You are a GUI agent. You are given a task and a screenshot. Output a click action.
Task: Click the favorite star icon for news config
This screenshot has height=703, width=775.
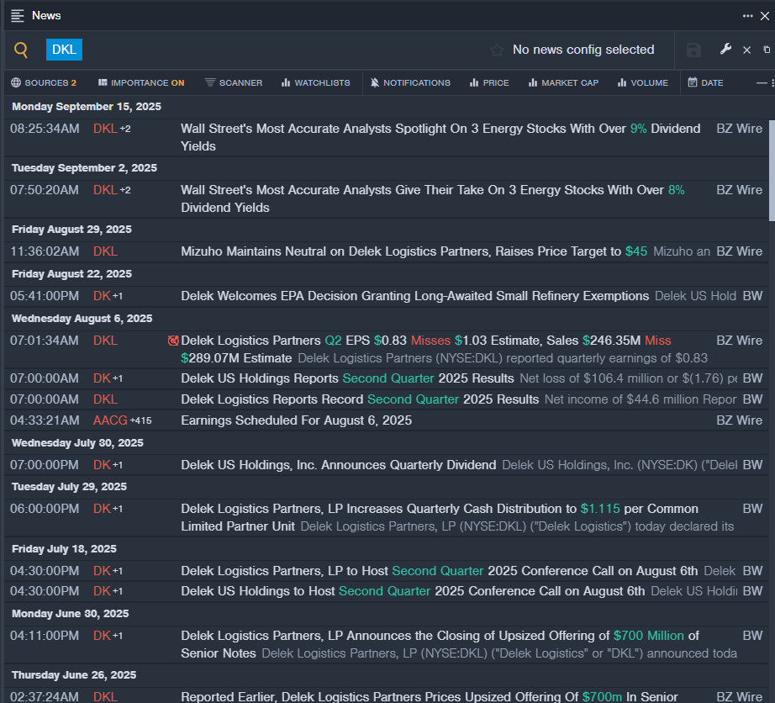(x=497, y=50)
